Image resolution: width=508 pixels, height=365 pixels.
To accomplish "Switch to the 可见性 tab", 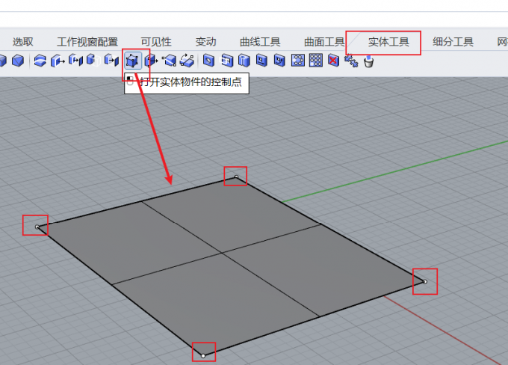I will tap(156, 42).
